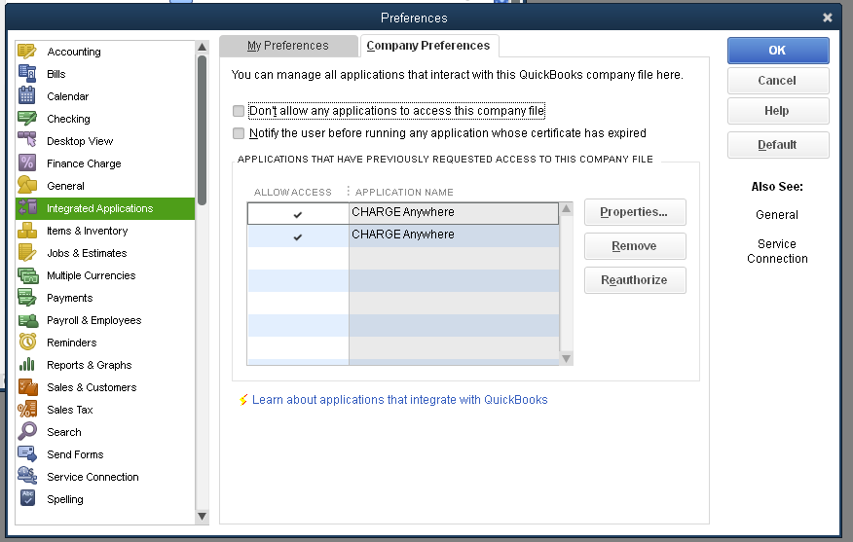
Task: Click applications table scroll down arrow
Action: pos(567,359)
